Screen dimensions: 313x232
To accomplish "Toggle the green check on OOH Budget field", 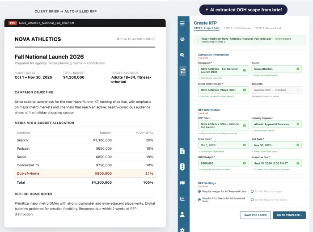I will [244, 163].
